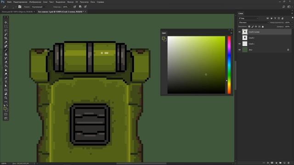Open the Файл menu

[x=9, y=2]
